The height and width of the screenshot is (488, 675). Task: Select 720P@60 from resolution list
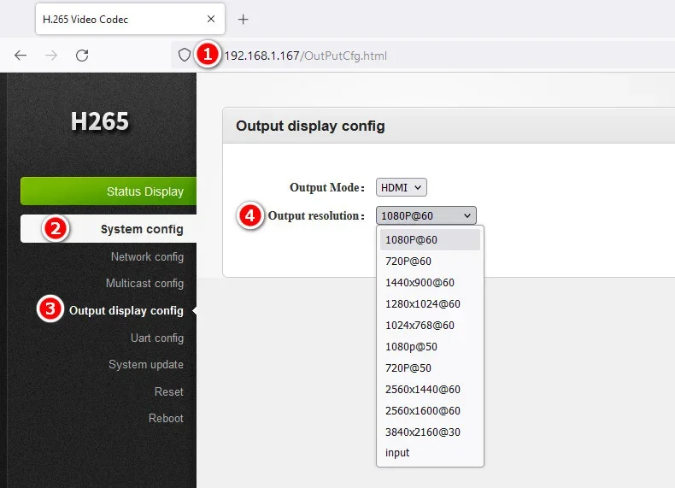(408, 261)
